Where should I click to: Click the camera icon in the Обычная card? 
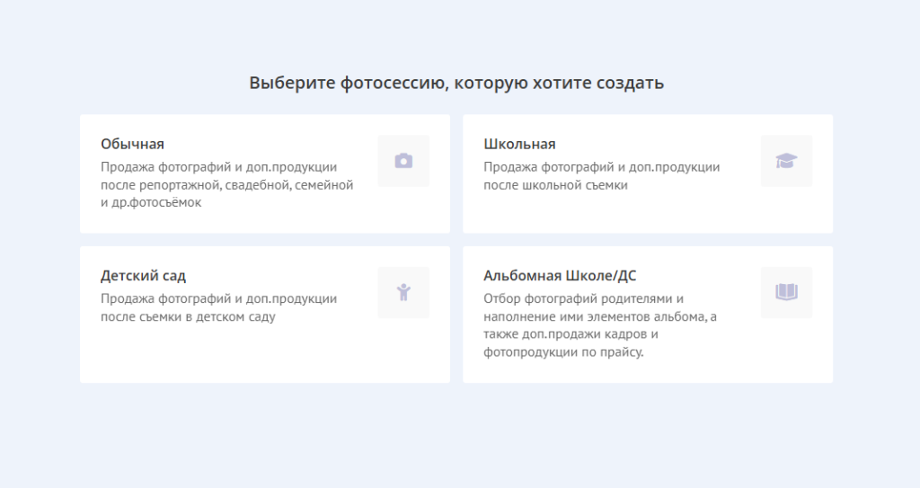pos(403,161)
